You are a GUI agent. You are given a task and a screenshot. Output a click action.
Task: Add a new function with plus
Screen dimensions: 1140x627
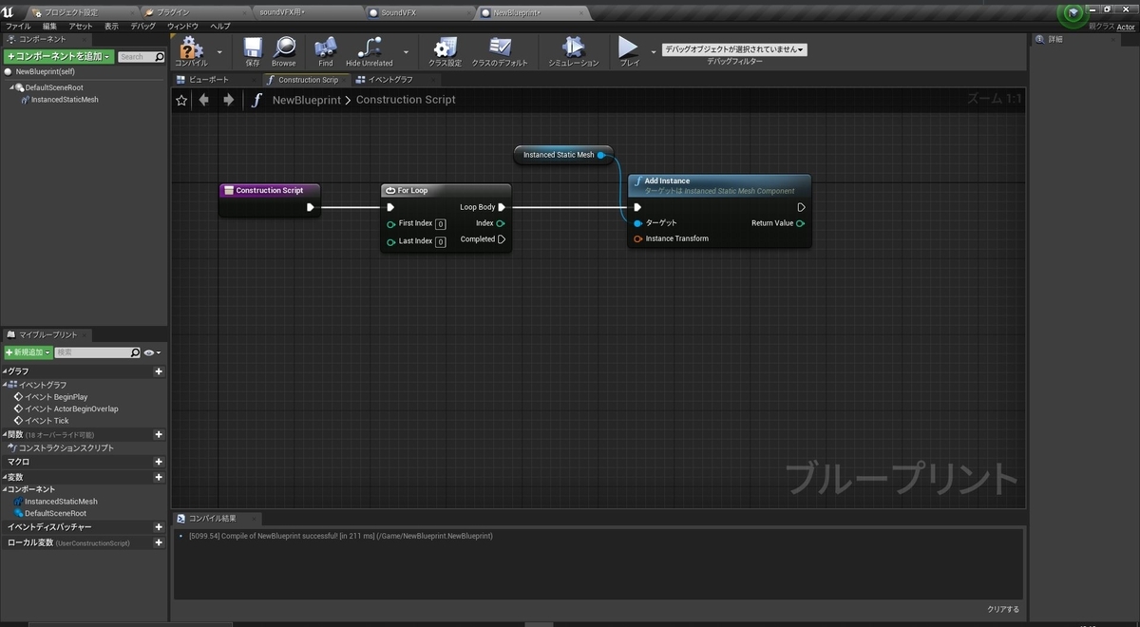159,434
